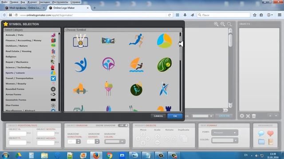Toggle the Show Shadow switch

pos(123,125)
